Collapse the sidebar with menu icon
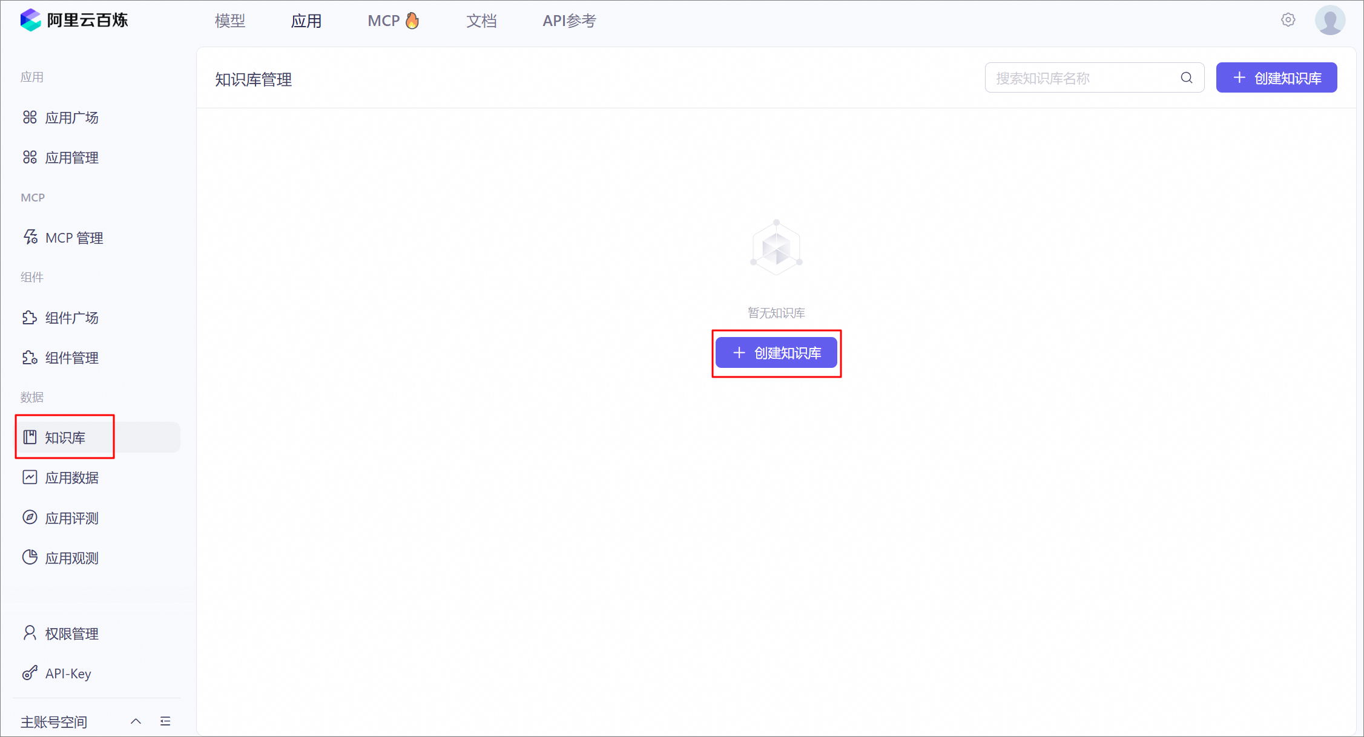Viewport: 1364px width, 737px height. coord(165,721)
